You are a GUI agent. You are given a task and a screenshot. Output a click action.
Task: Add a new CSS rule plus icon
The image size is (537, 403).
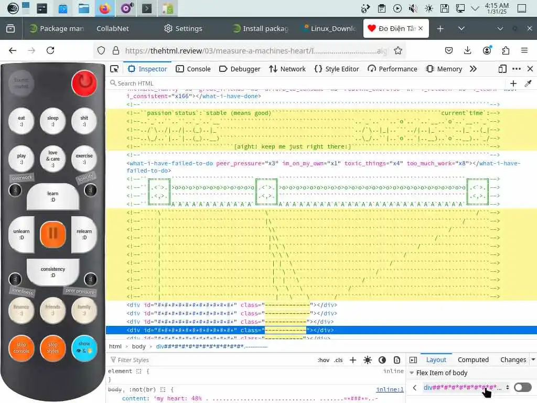353,360
